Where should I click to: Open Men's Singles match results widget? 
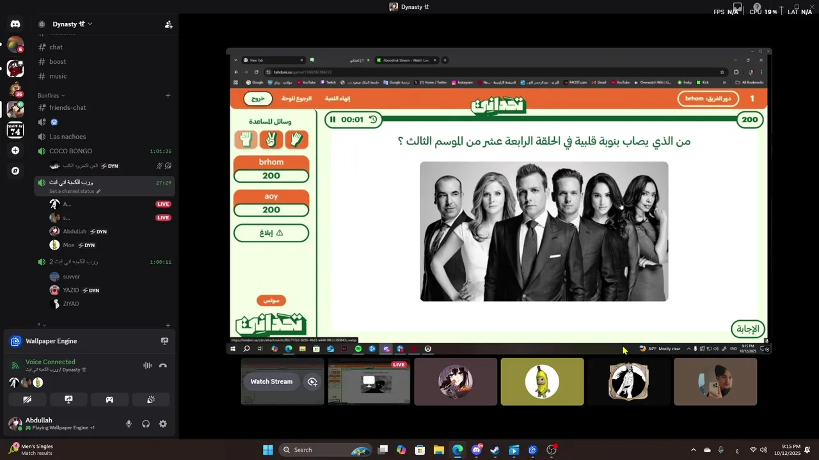point(31,450)
